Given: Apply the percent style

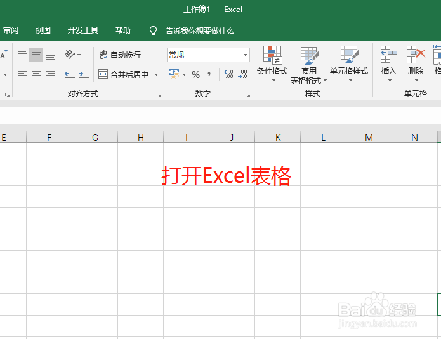Looking at the screenshot, I should click(x=195, y=74).
